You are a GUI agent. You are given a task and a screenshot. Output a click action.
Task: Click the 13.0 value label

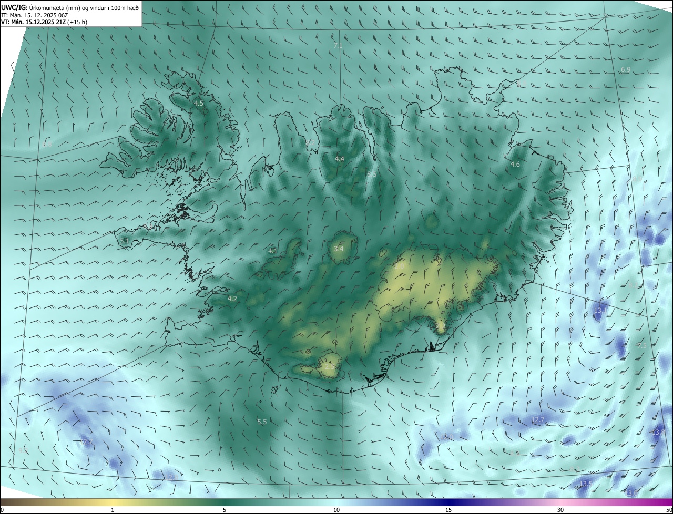coord(631,493)
